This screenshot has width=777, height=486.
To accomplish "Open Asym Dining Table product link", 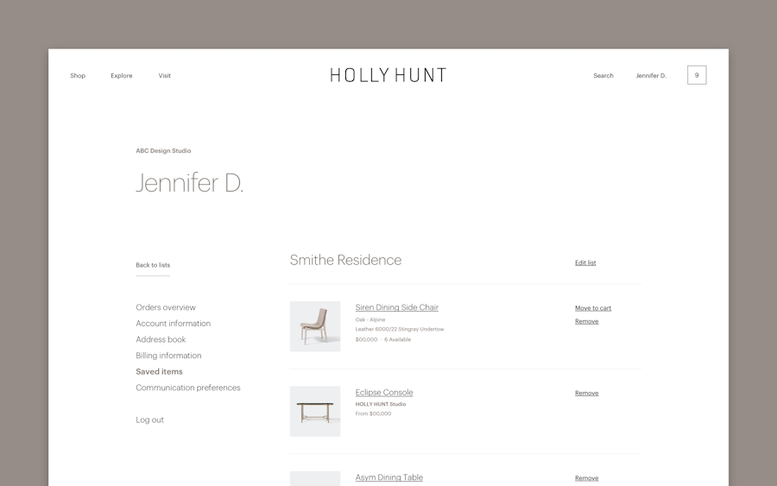I will pyautogui.click(x=389, y=477).
